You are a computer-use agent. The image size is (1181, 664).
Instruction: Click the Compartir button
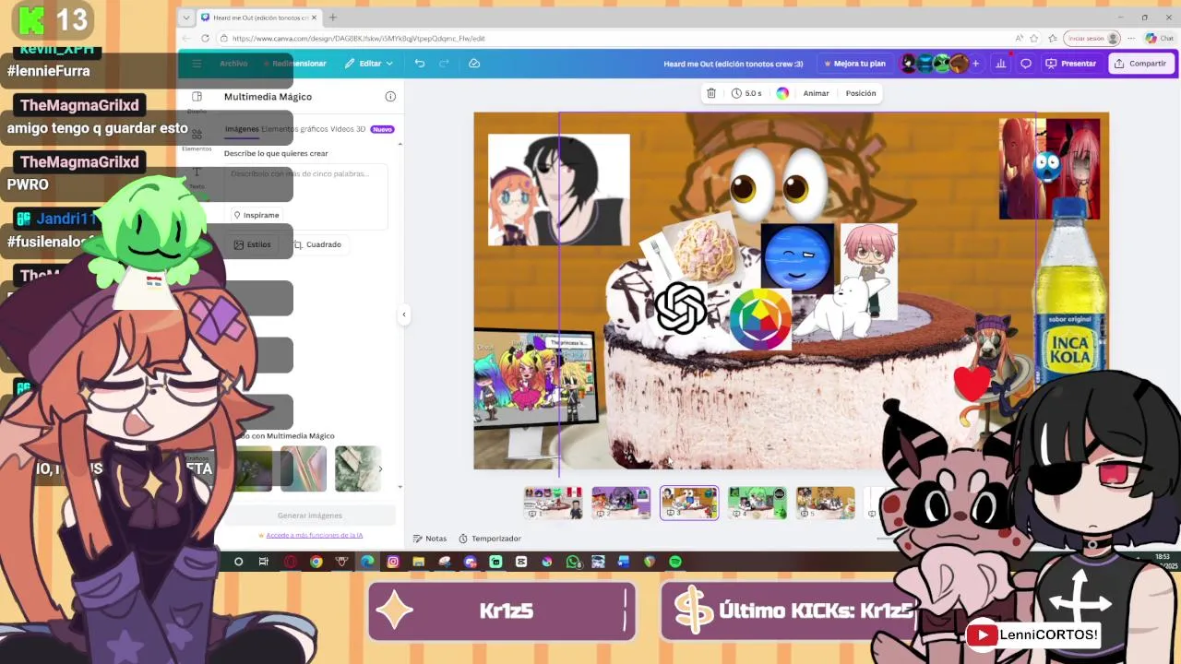1140,64
